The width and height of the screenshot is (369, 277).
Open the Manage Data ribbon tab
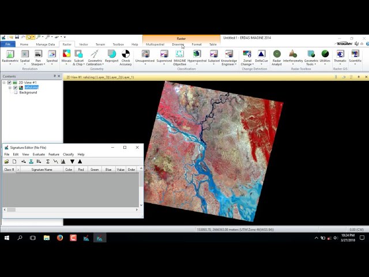[x=46, y=44]
